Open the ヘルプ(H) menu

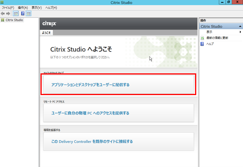[51, 8]
